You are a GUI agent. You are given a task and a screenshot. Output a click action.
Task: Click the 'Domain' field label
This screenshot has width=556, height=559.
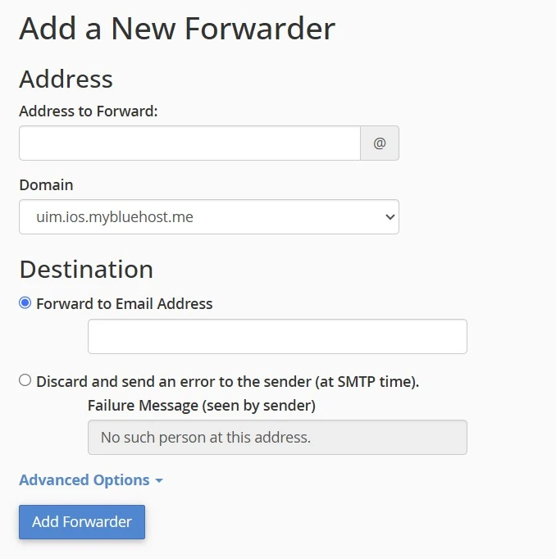tap(46, 184)
